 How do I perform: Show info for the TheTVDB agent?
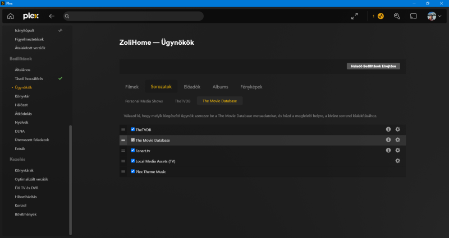(388, 129)
